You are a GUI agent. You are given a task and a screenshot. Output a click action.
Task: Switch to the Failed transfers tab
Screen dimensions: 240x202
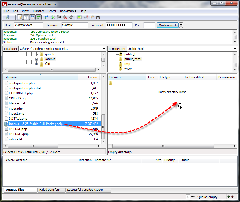[50, 190]
